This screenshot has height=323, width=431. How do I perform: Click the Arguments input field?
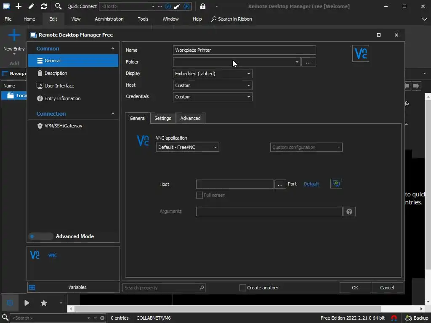pyautogui.click(x=269, y=212)
